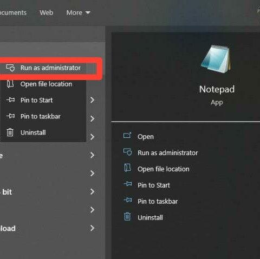The image size is (260, 259).
Task: Click the folder icon beside Open file location in context menu
Action: tap(10, 84)
